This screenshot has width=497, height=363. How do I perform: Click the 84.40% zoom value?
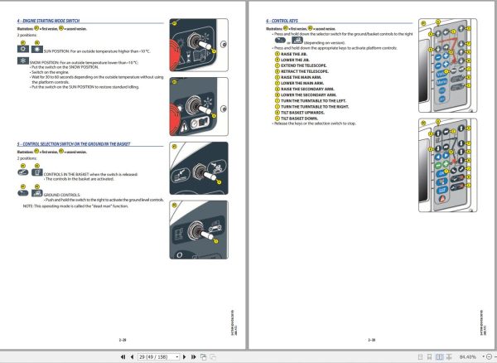click(x=468, y=357)
